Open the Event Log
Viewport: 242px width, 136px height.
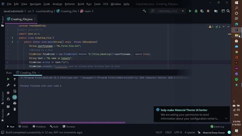tap(217, 127)
